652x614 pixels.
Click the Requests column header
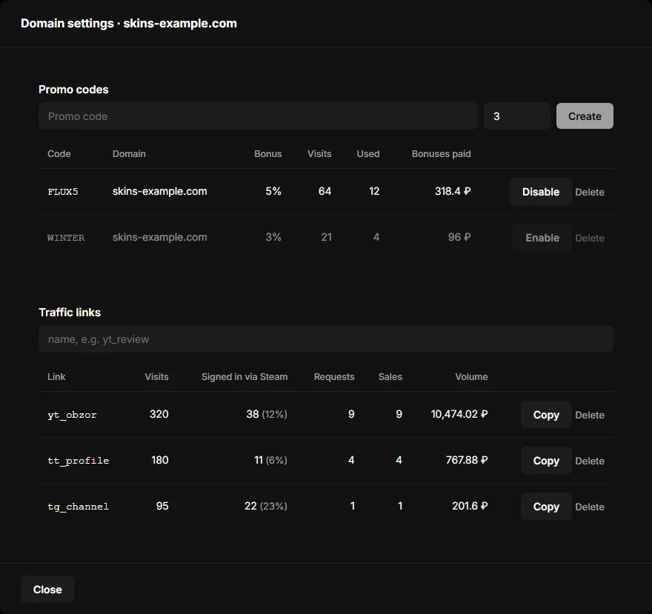pos(334,377)
